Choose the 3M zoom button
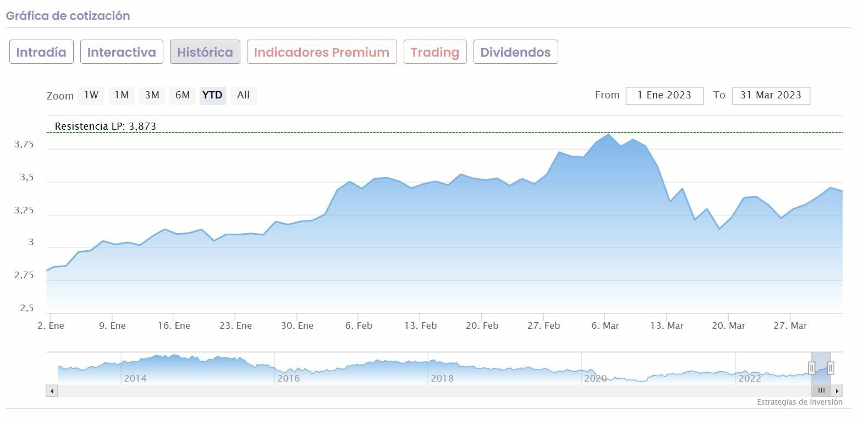Viewport: 858px width, 425px height. 152,95
